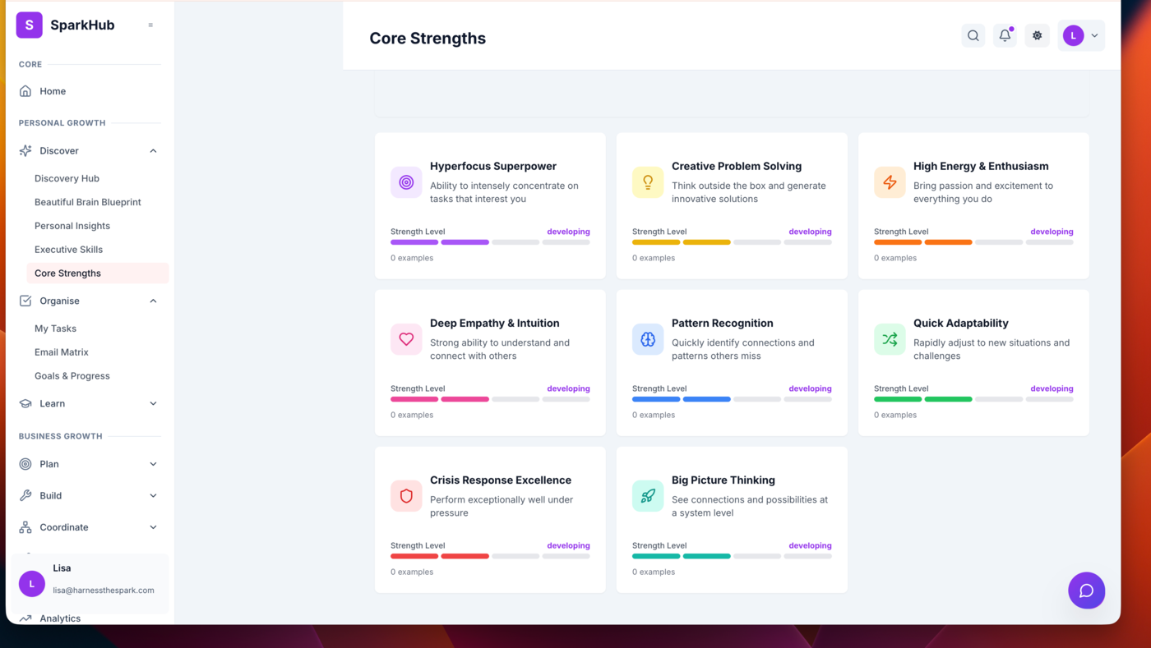Click the Pattern Recognition brain icon
Viewport: 1151px width, 648px height.
click(648, 339)
